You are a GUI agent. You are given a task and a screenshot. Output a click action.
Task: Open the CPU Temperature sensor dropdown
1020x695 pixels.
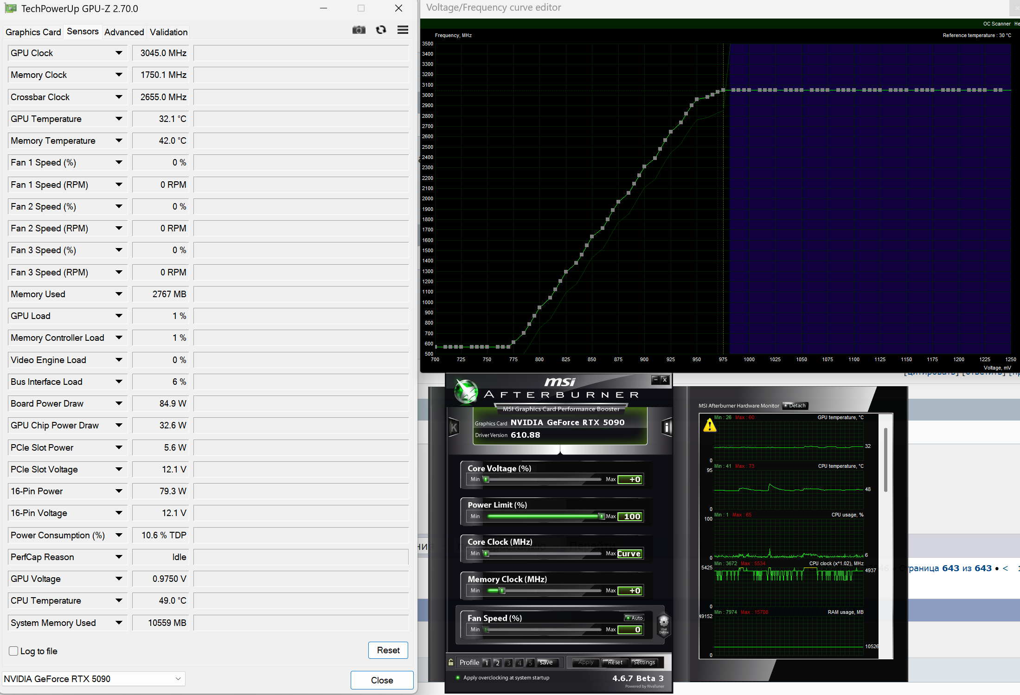119,600
